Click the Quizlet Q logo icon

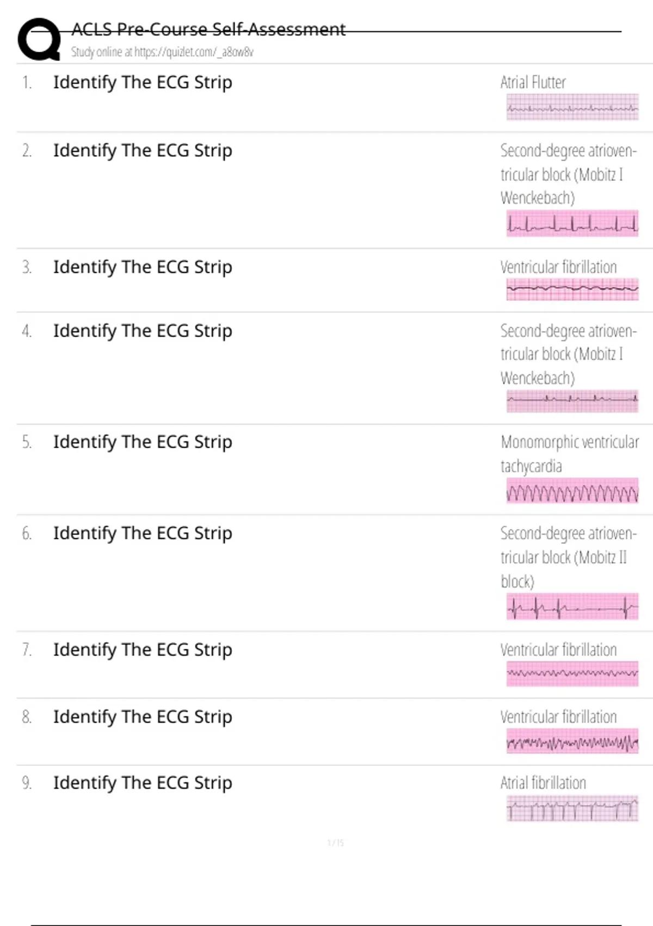(x=39, y=39)
